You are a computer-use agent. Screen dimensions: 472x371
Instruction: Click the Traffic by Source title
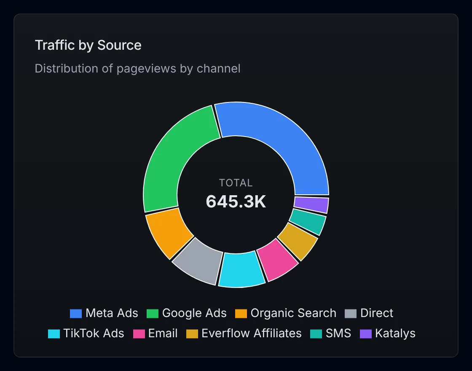[x=88, y=45]
